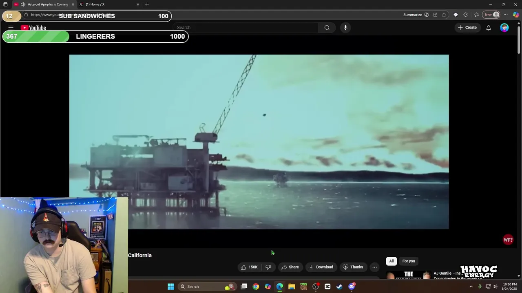The width and height of the screenshot is (522, 293).
Task: Click the system tray microphone indicator
Action: pos(480,286)
